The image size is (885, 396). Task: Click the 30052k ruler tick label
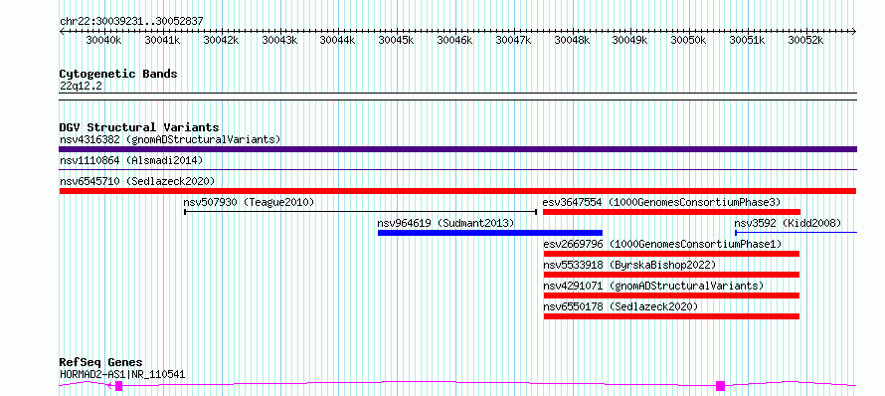(x=806, y=41)
